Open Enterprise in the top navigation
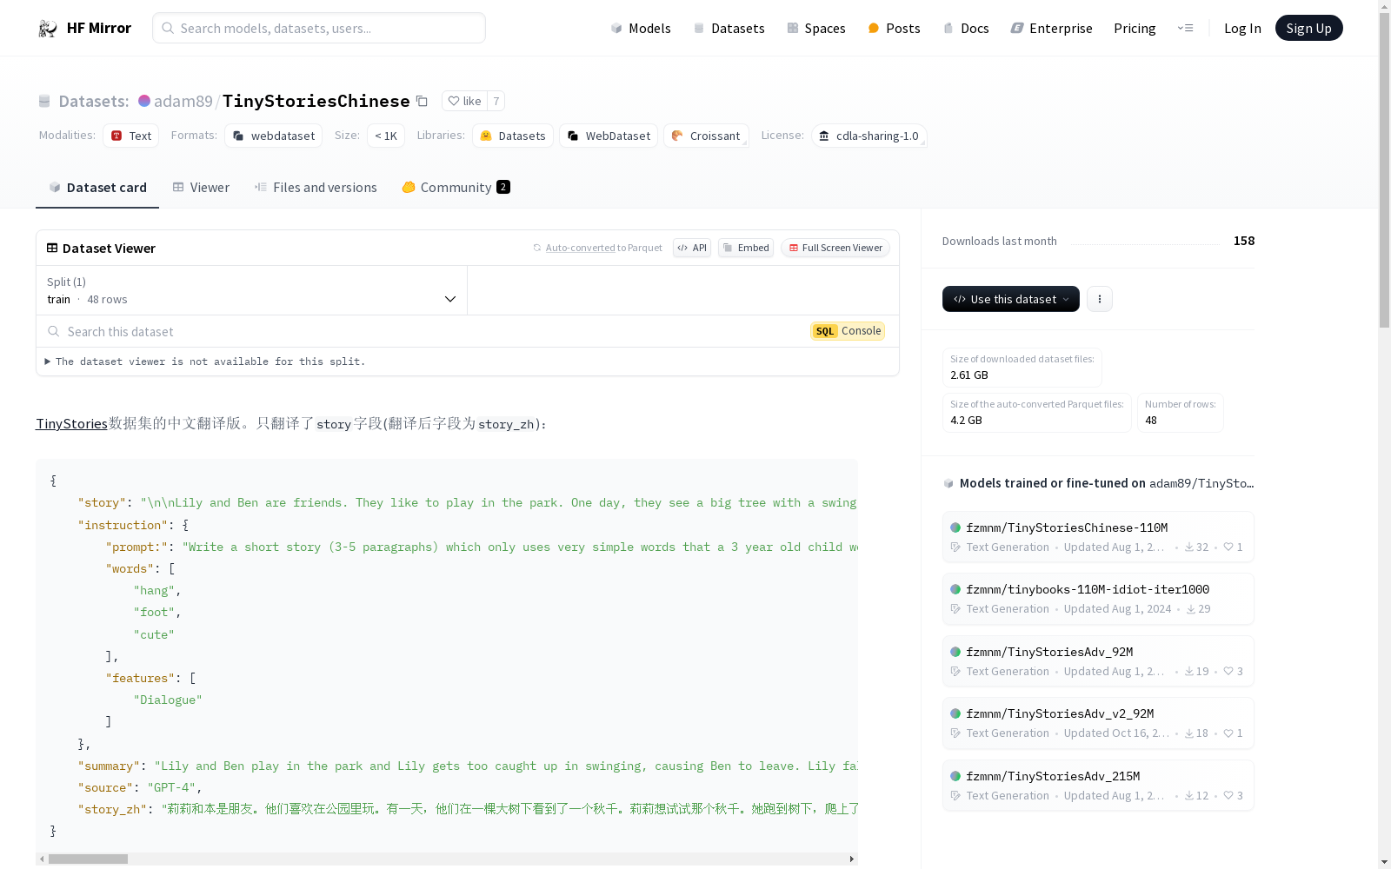The height and width of the screenshot is (869, 1391). [1051, 28]
